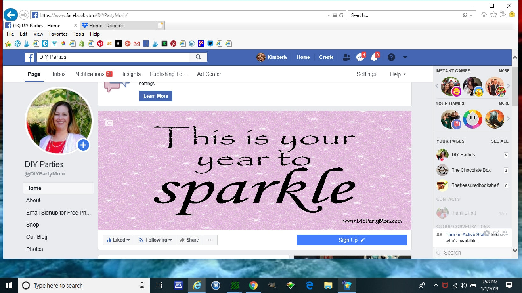
Task: Click the Learn More button
Action: [155, 96]
